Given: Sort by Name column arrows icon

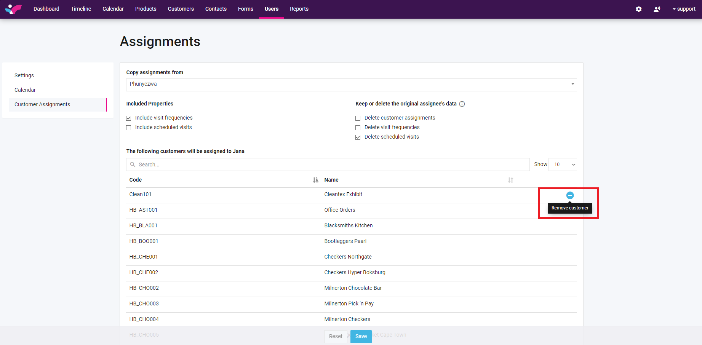Looking at the screenshot, I should point(510,180).
